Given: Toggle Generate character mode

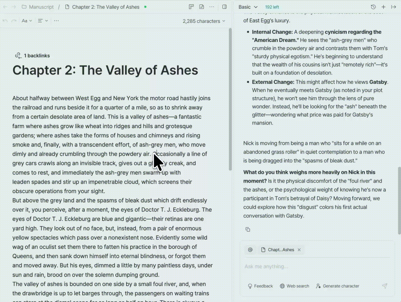Looking at the screenshot, I should pyautogui.click(x=337, y=286).
